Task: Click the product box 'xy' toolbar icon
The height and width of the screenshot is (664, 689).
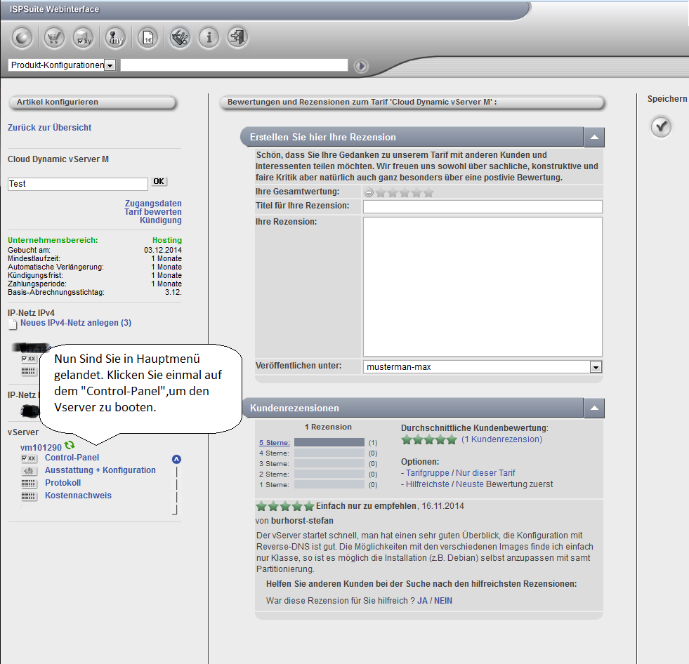Action: [84, 37]
